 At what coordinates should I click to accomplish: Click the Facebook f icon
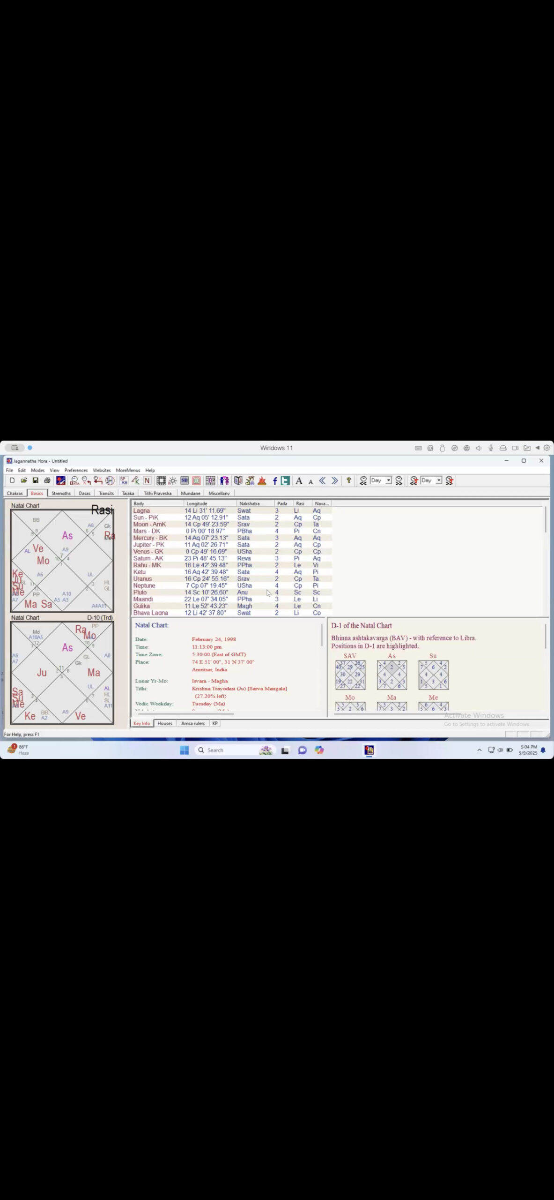tap(275, 480)
